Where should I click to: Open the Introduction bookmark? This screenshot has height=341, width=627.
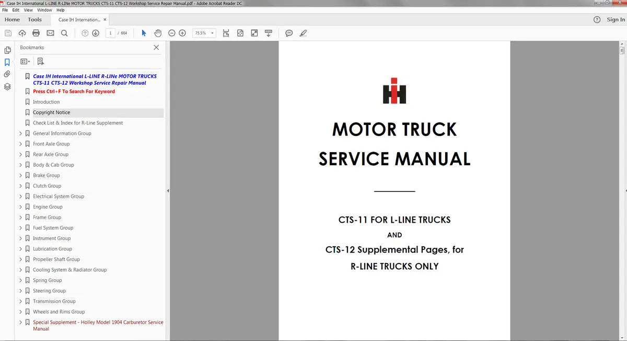click(x=46, y=102)
